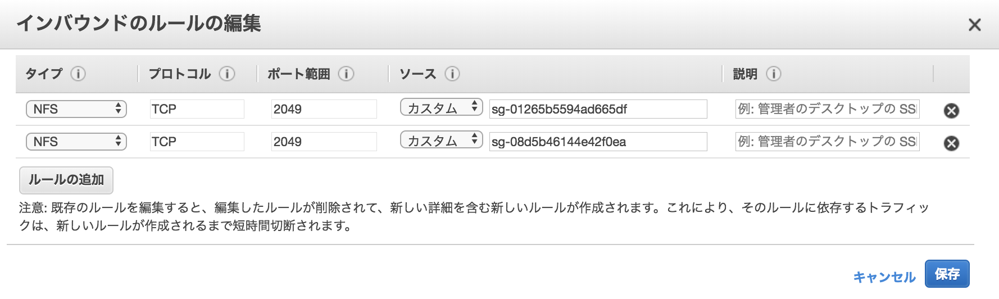Click the キャンセル link
This screenshot has width=999, height=299.
point(884,277)
